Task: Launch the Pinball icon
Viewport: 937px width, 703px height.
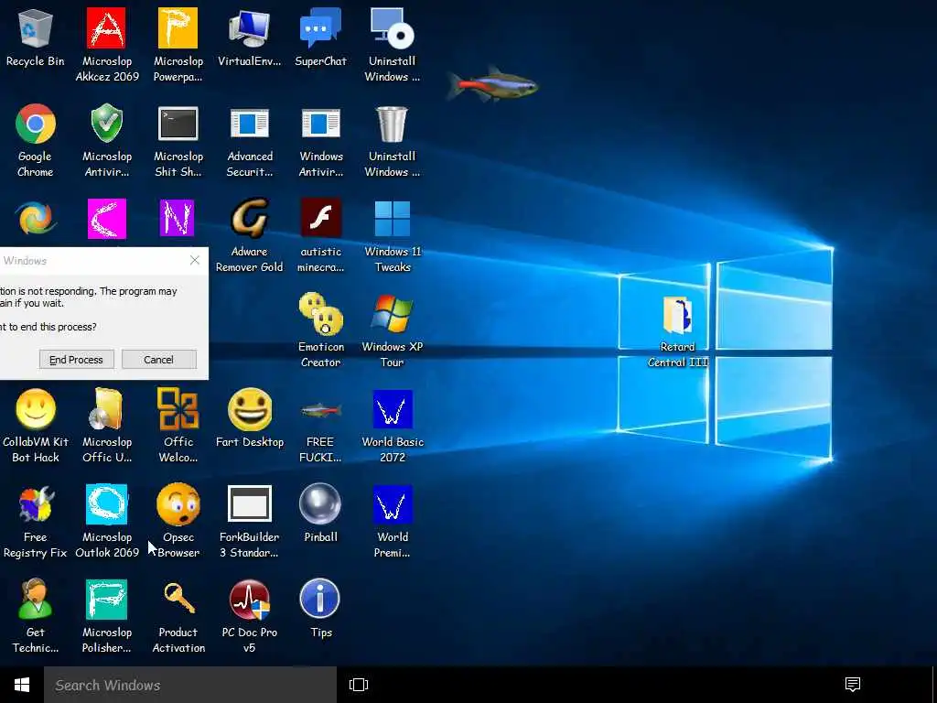Action: [x=320, y=504]
